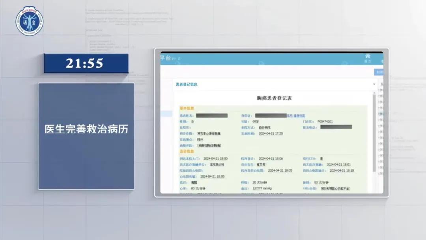Click the Ruijin hospital logo emblem
The width and height of the screenshot is (426, 240).
tap(30, 21)
